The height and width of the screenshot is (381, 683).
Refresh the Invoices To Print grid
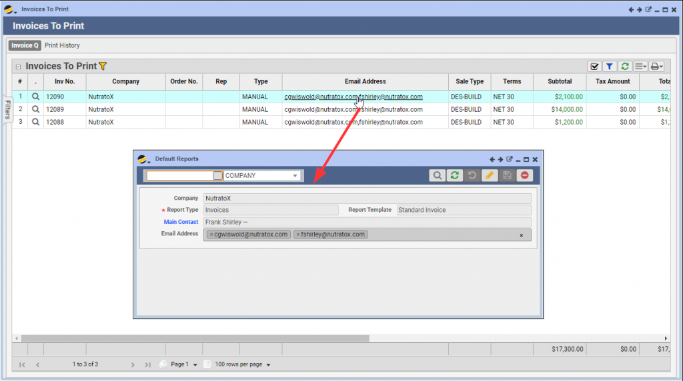pos(625,67)
